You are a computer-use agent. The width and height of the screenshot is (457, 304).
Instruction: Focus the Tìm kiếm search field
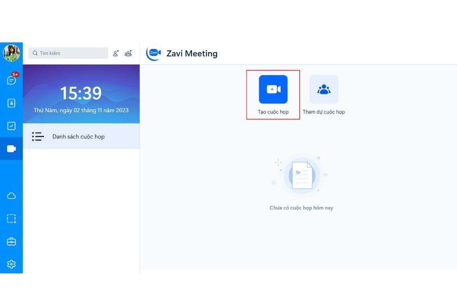(69, 53)
